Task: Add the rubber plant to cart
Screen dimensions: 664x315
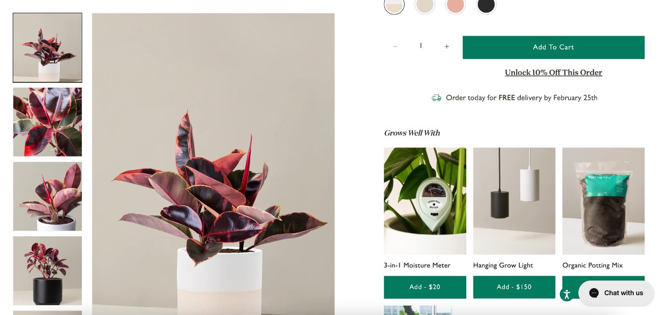Action: pos(553,48)
